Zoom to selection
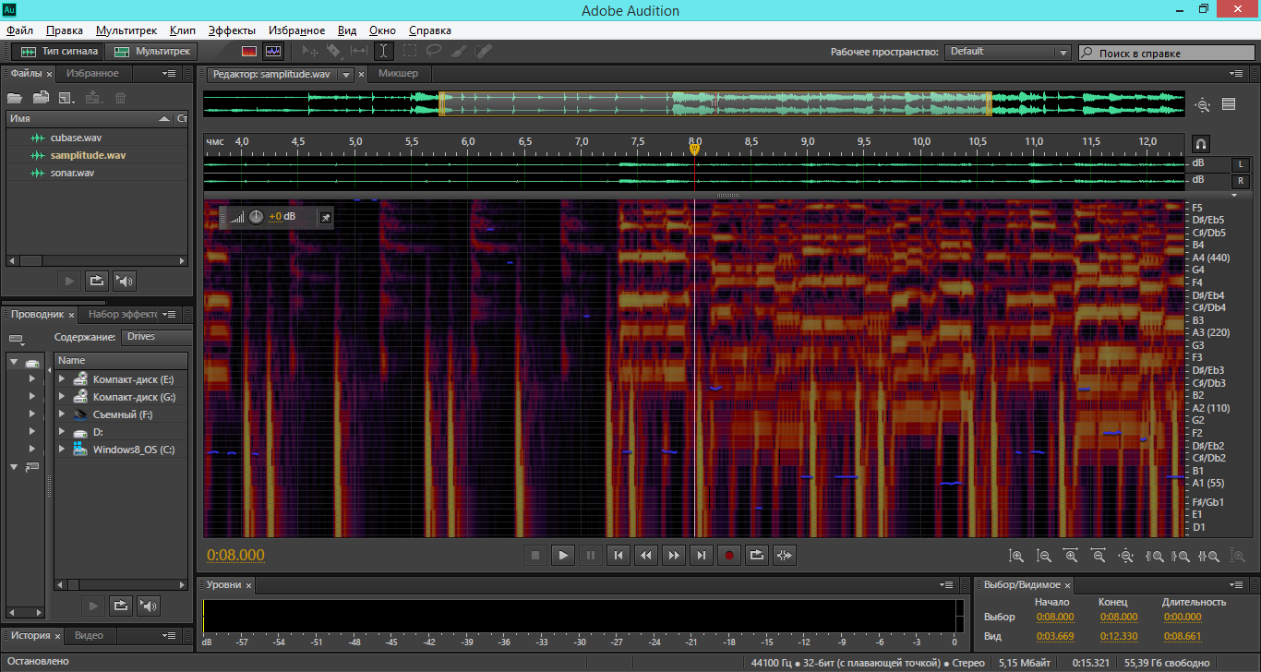This screenshot has height=672, width=1261. point(1208,556)
